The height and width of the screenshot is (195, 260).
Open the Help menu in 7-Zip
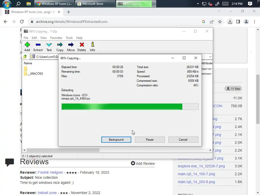click(79, 38)
